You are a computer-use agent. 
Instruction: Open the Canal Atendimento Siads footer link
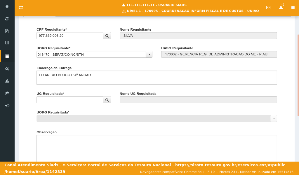[145, 168]
